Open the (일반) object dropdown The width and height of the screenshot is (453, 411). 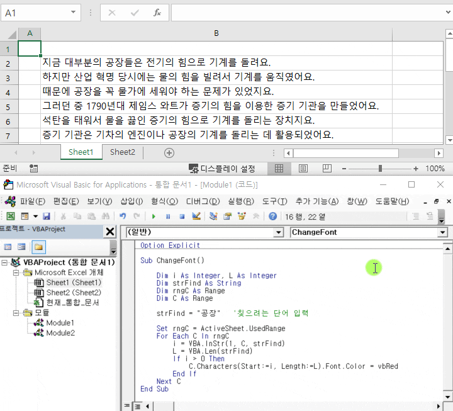(279, 232)
